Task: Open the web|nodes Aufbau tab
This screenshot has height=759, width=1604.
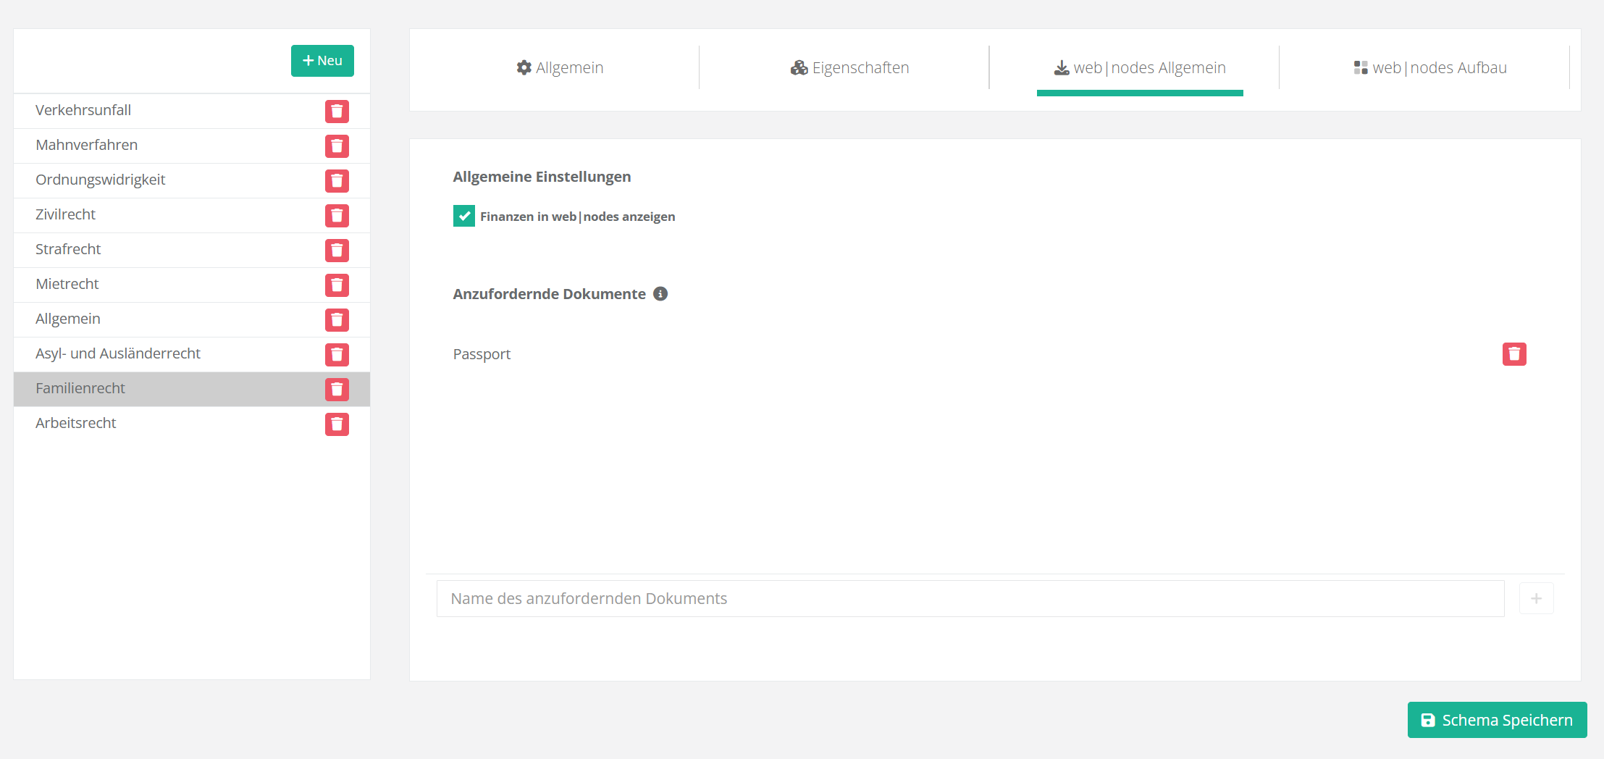Action: coord(1429,68)
